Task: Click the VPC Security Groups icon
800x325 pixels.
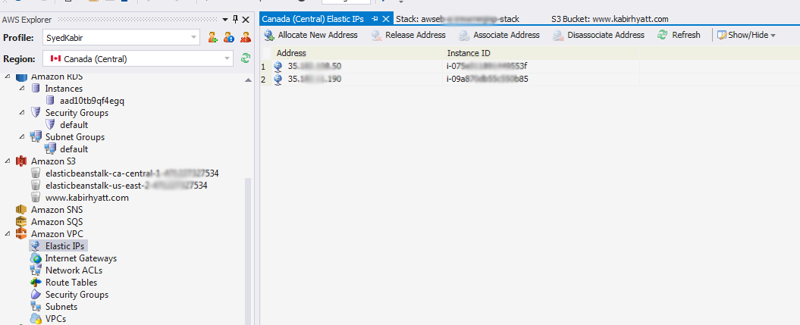Action: tap(36, 295)
